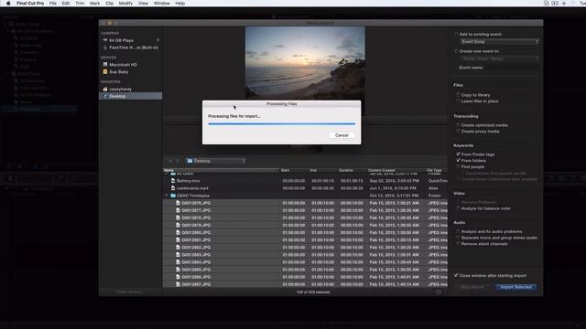This screenshot has height=329, width=586.
Task: Click the Battery.mov file icon
Action: tap(173, 181)
